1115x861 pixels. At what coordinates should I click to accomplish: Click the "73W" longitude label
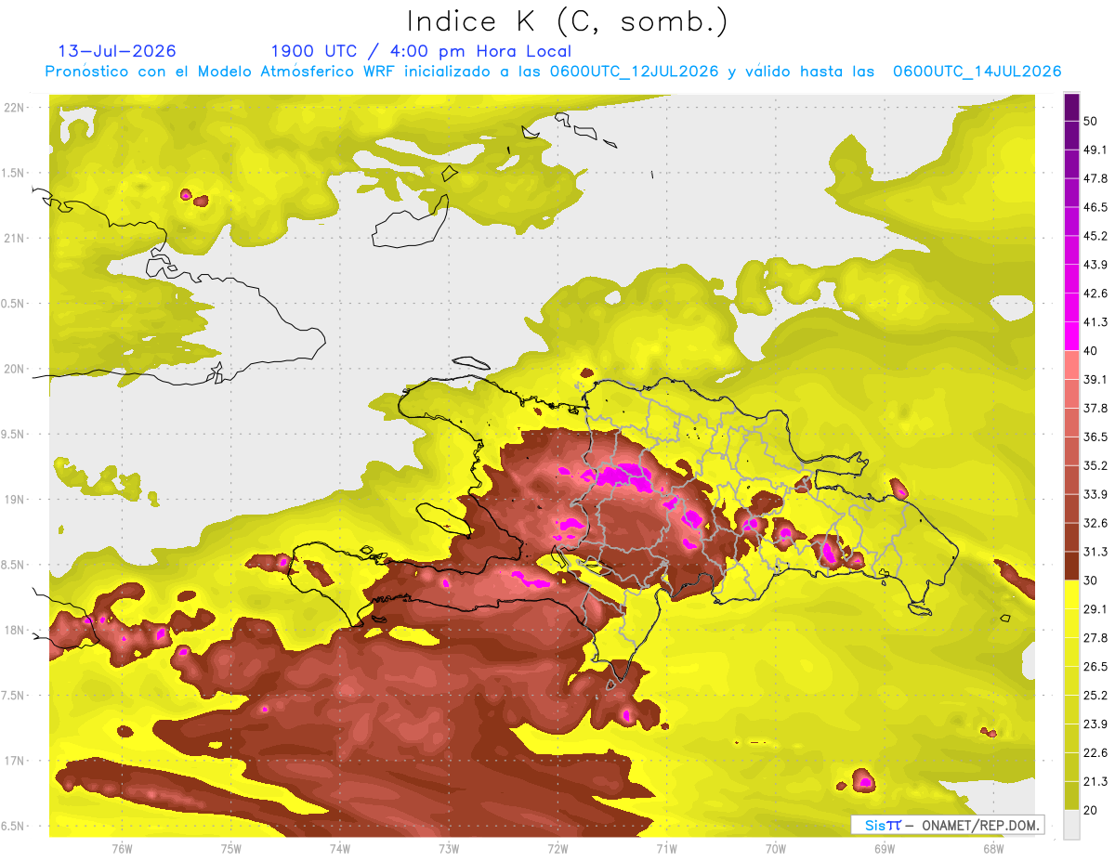(449, 848)
